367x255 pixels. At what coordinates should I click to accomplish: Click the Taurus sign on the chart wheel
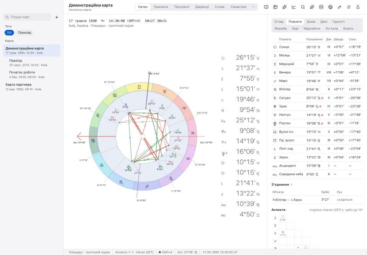coord(164,91)
